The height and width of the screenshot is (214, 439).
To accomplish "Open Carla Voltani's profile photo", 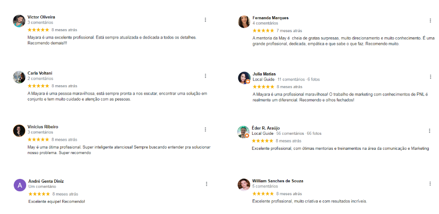I will (19, 77).
